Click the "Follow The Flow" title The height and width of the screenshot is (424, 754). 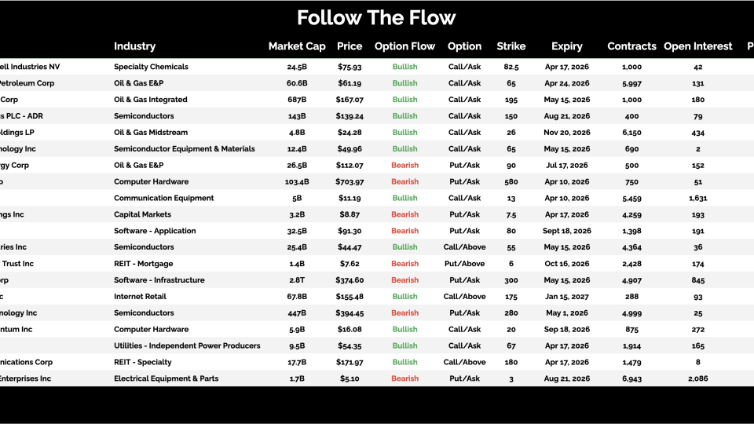coord(377,18)
